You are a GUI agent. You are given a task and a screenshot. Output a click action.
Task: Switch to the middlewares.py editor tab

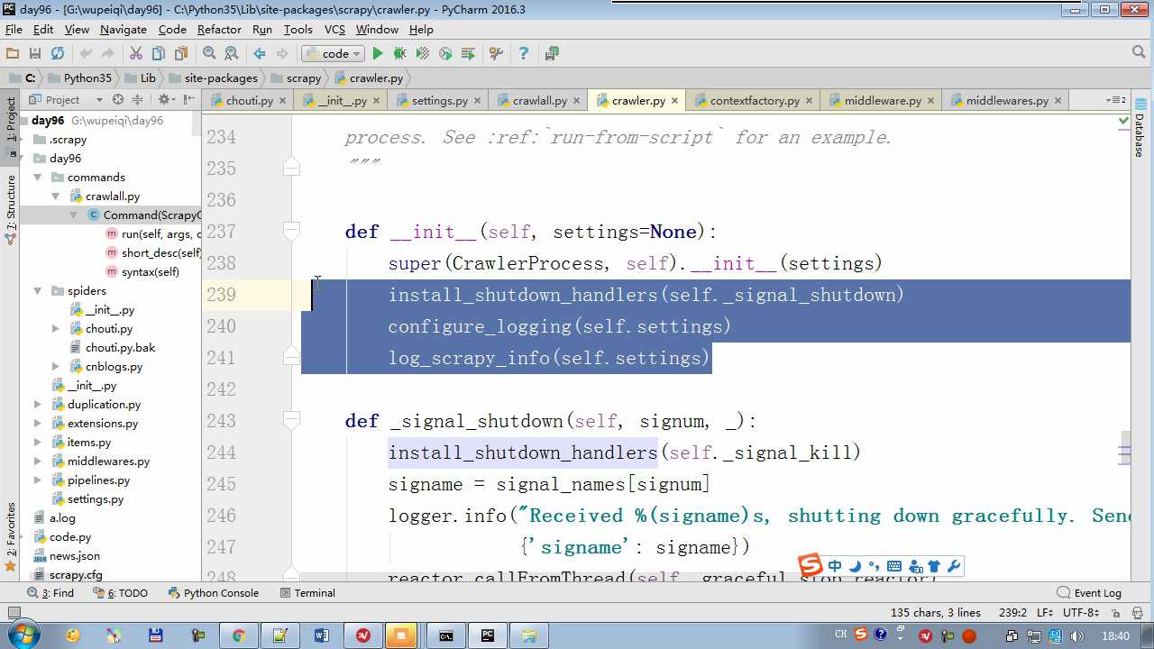pos(1007,100)
